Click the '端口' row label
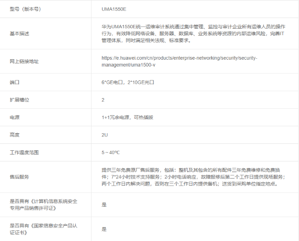299x241 pixels. point(14,82)
